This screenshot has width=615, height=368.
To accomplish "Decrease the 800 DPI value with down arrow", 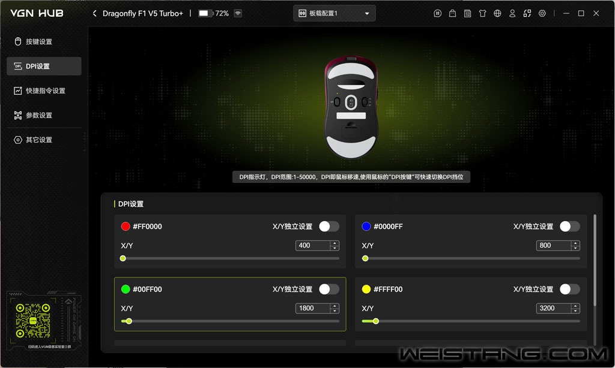I will tap(575, 248).
